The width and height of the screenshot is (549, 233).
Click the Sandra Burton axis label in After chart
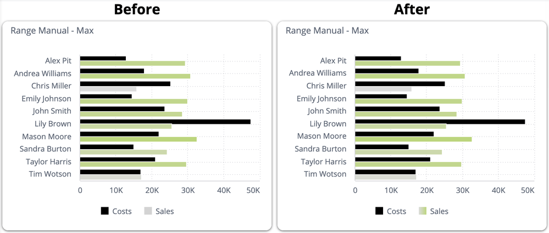[320, 149]
